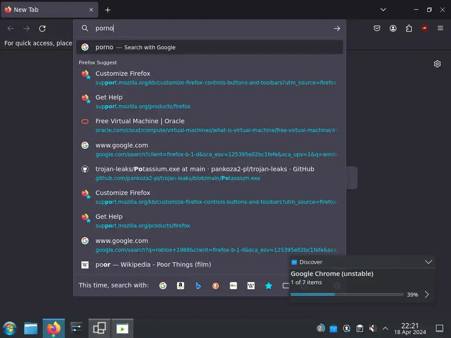Toggle the muted audio volume tray icon
The height and width of the screenshot is (338, 451).
point(373,328)
